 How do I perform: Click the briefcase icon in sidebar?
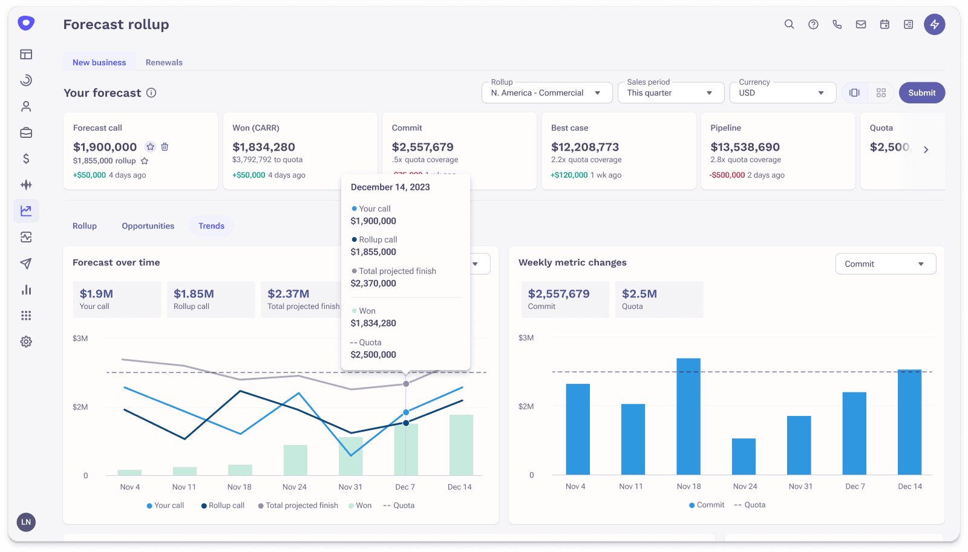click(26, 132)
